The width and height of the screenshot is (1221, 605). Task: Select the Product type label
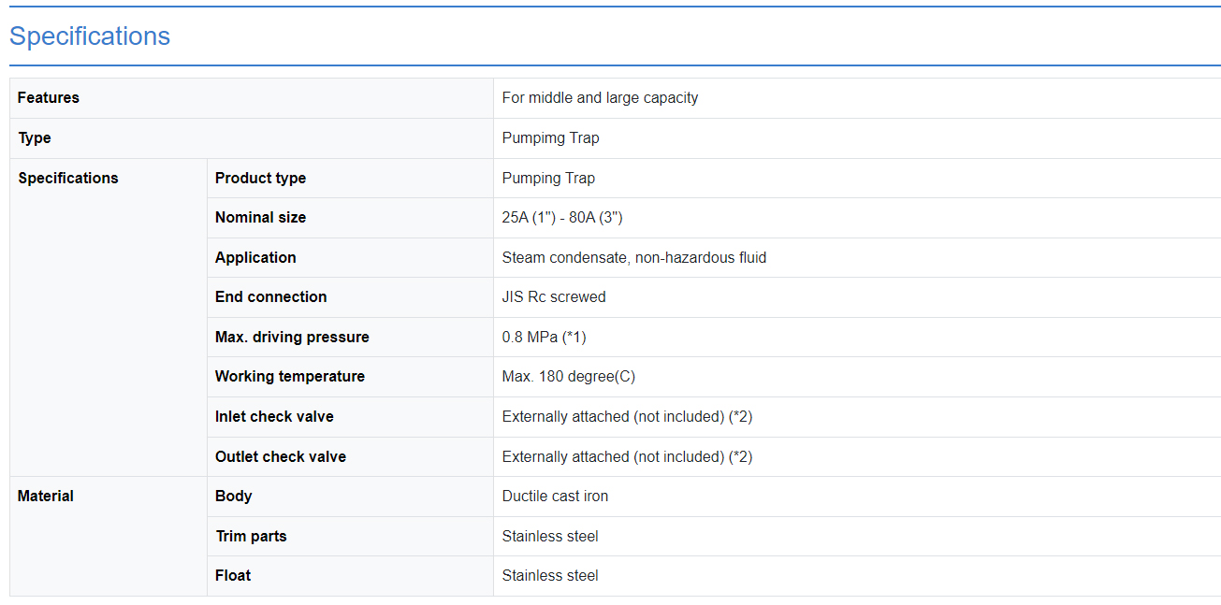coord(260,179)
